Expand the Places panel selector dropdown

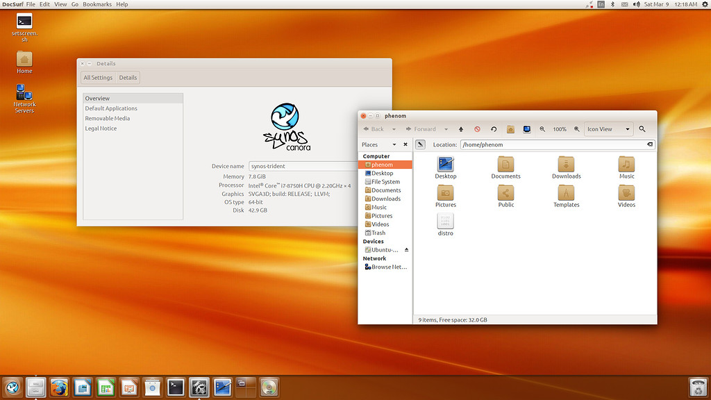tap(394, 144)
